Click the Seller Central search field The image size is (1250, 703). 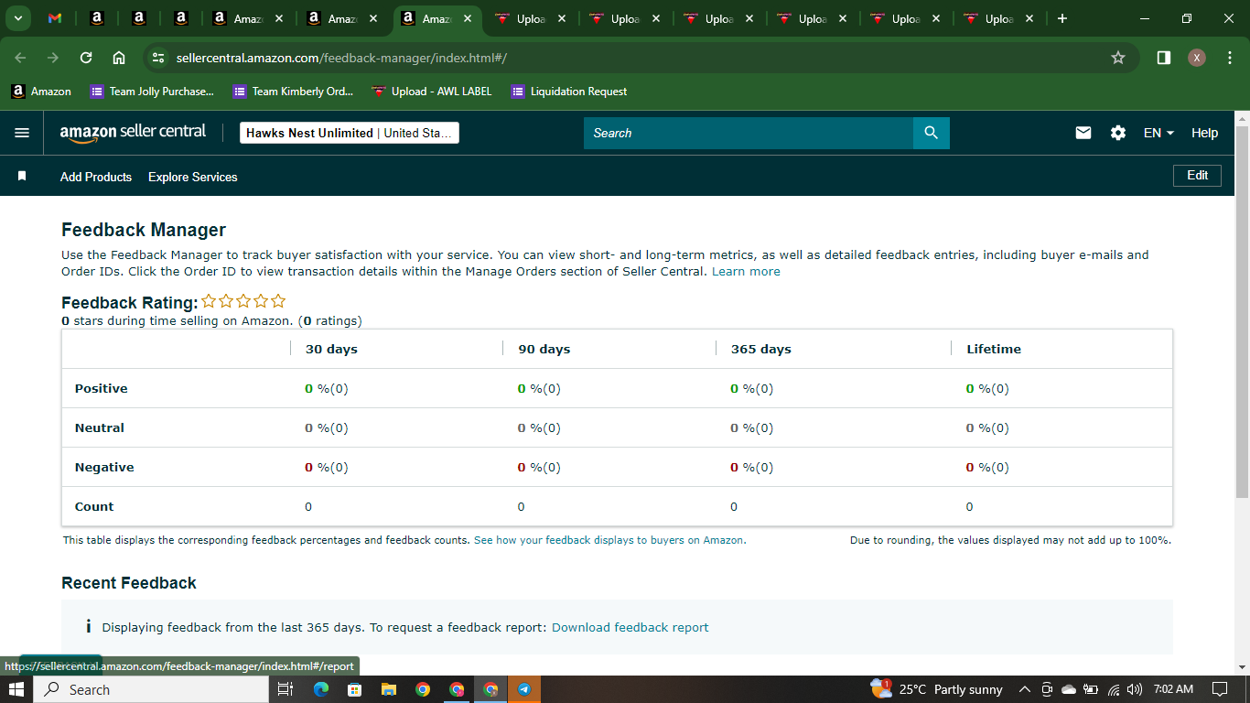749,133
